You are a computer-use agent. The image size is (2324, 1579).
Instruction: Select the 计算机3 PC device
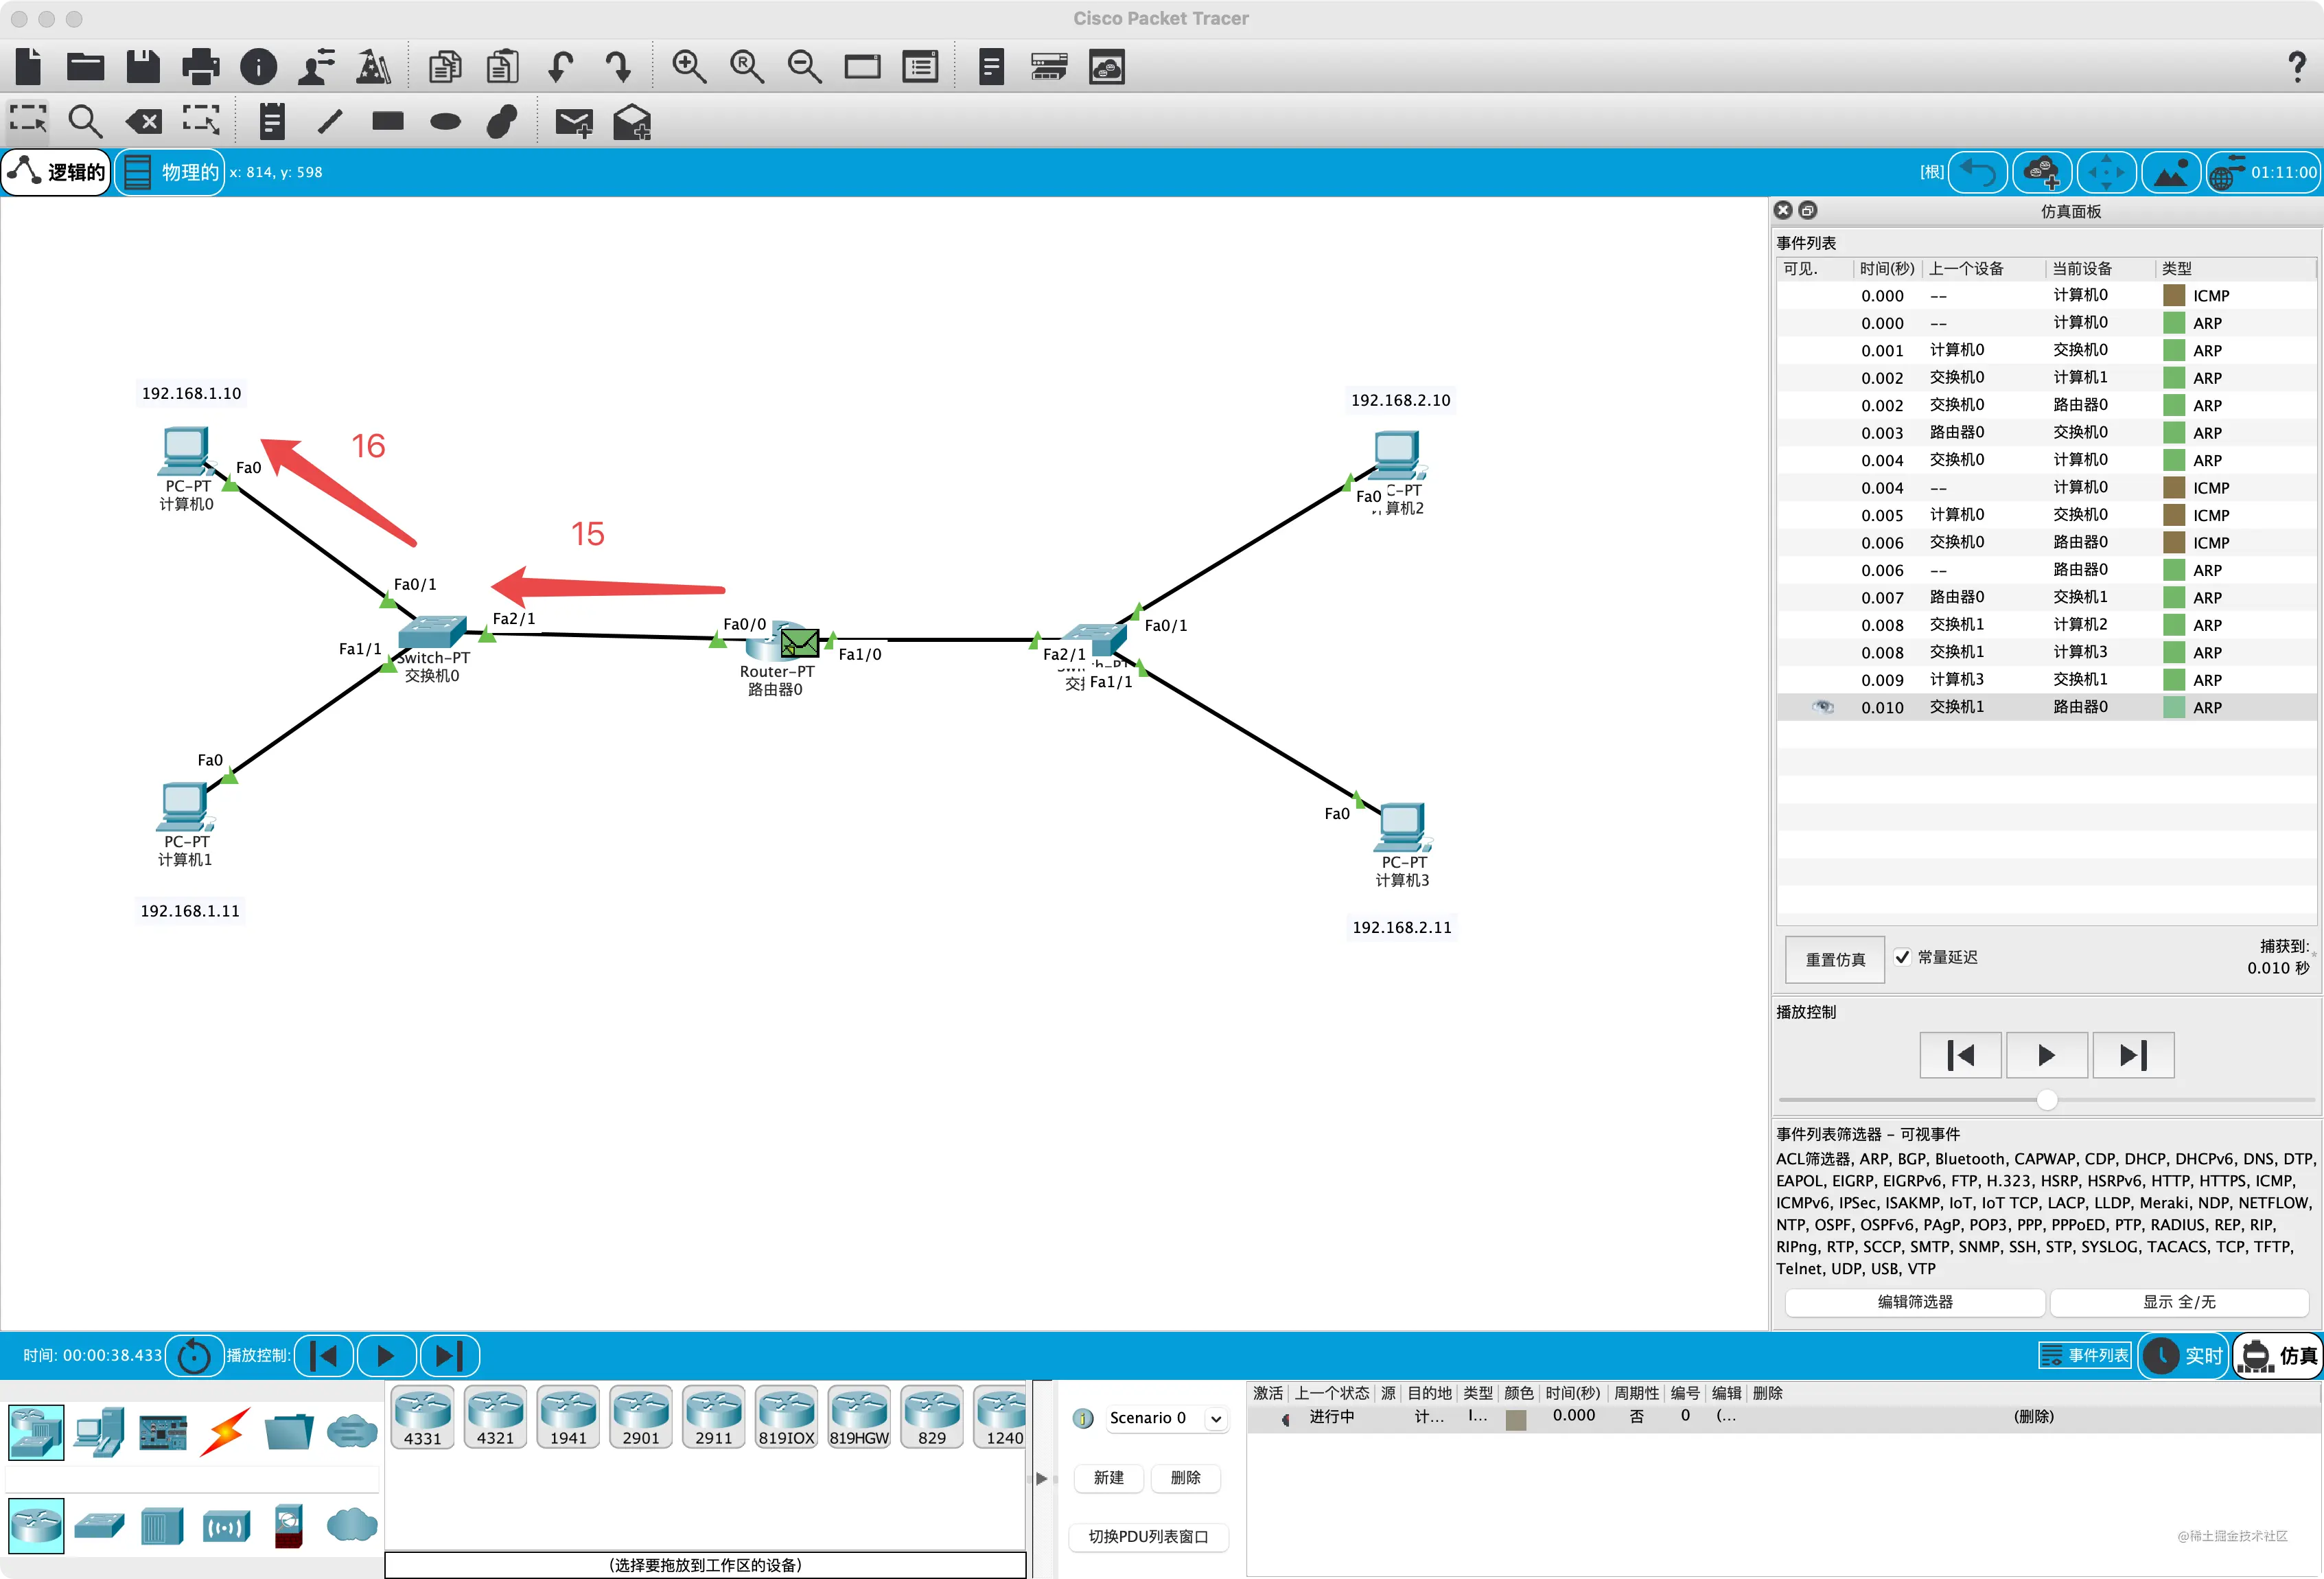point(1402,827)
